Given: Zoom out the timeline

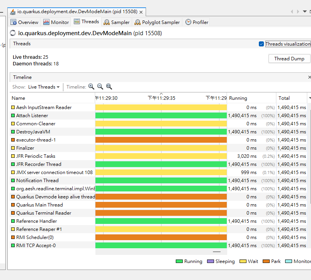Looking at the screenshot, I should [x=100, y=87].
